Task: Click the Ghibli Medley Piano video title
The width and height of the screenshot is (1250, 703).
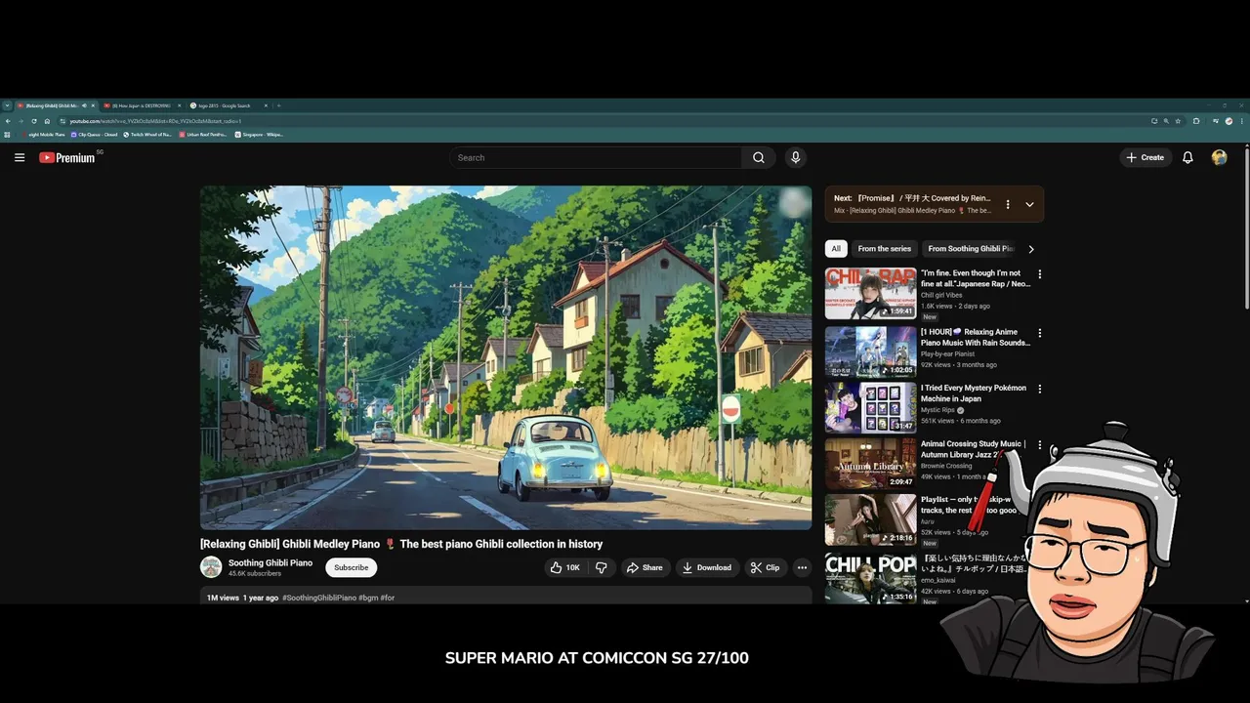Action: pos(401,544)
